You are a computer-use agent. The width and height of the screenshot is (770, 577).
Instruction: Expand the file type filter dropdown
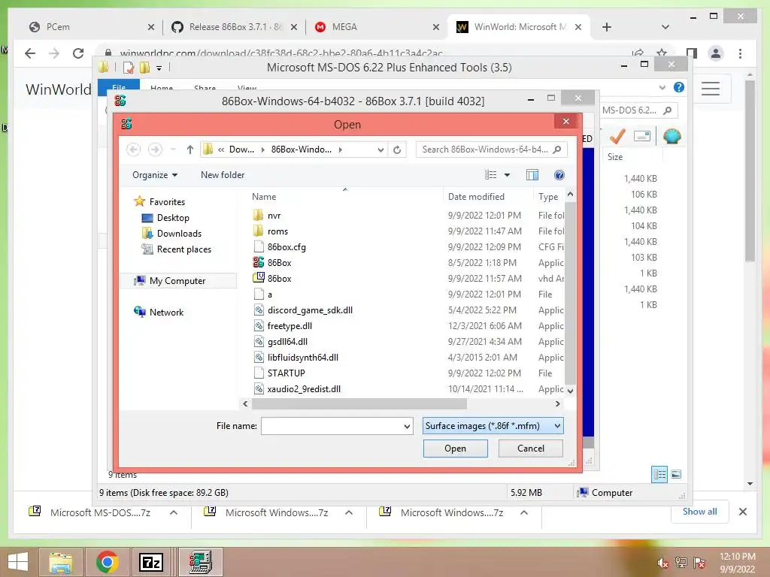click(557, 426)
